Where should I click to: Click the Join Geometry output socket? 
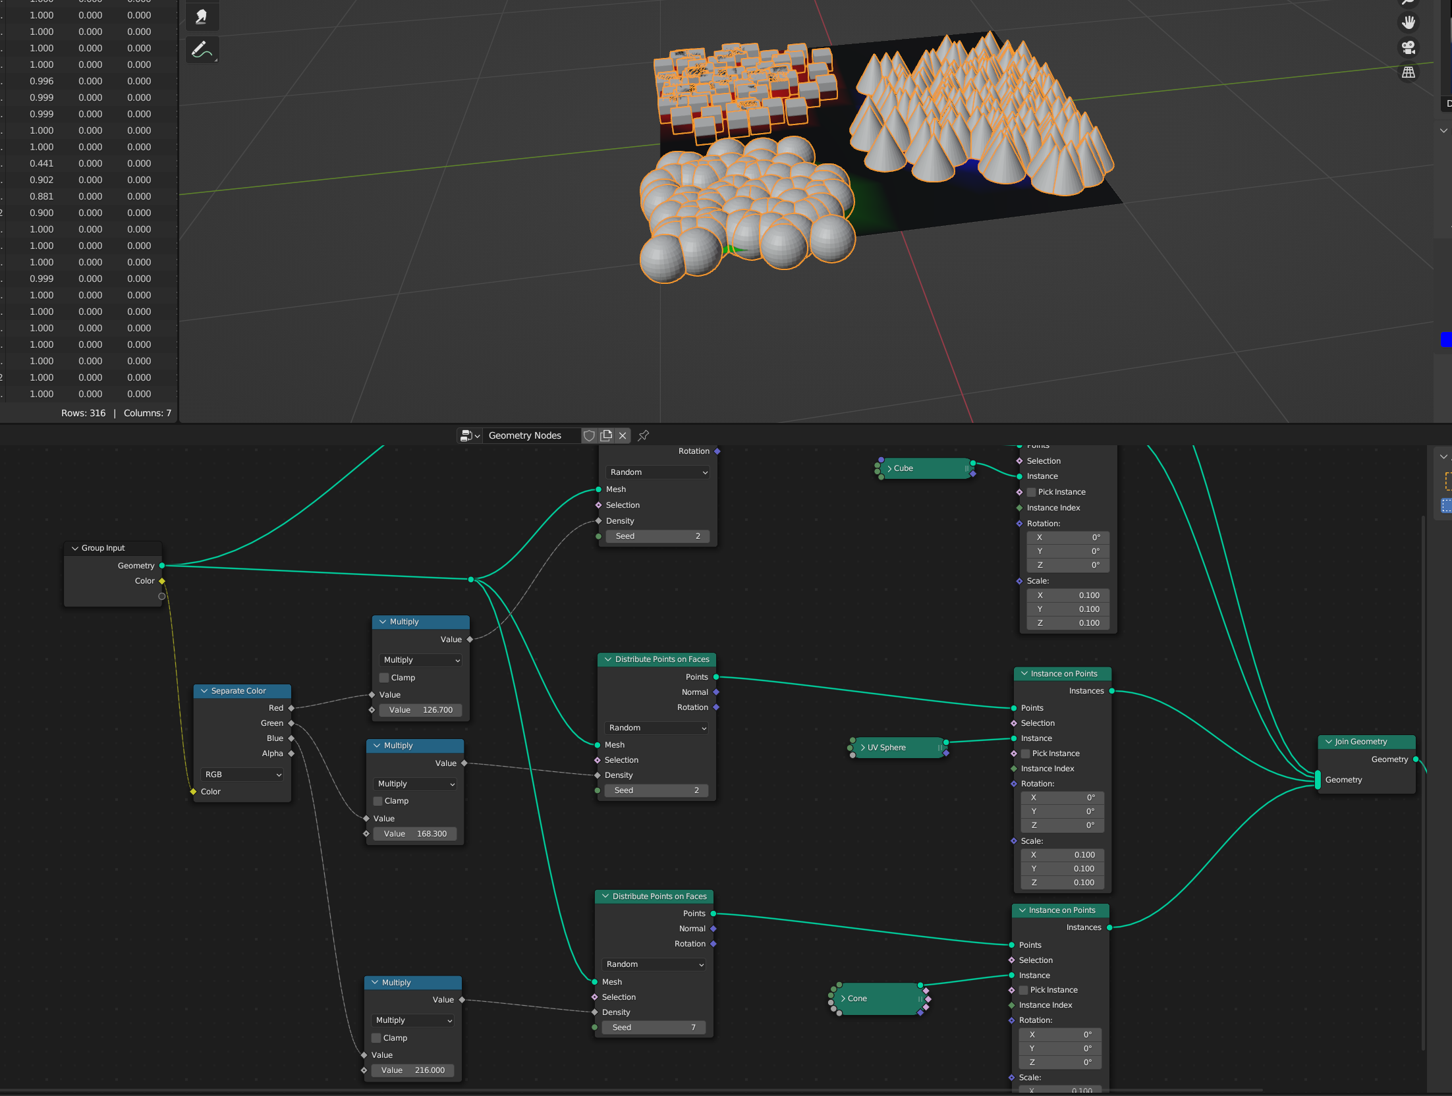click(x=1416, y=759)
